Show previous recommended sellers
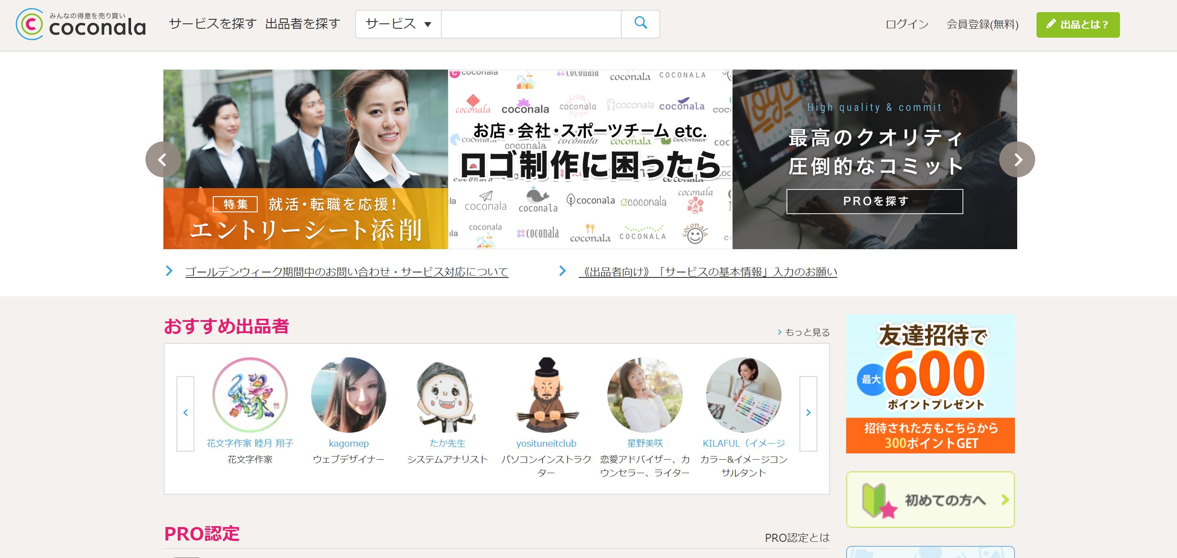Screen dimensions: 1177x558 pyautogui.click(x=185, y=413)
